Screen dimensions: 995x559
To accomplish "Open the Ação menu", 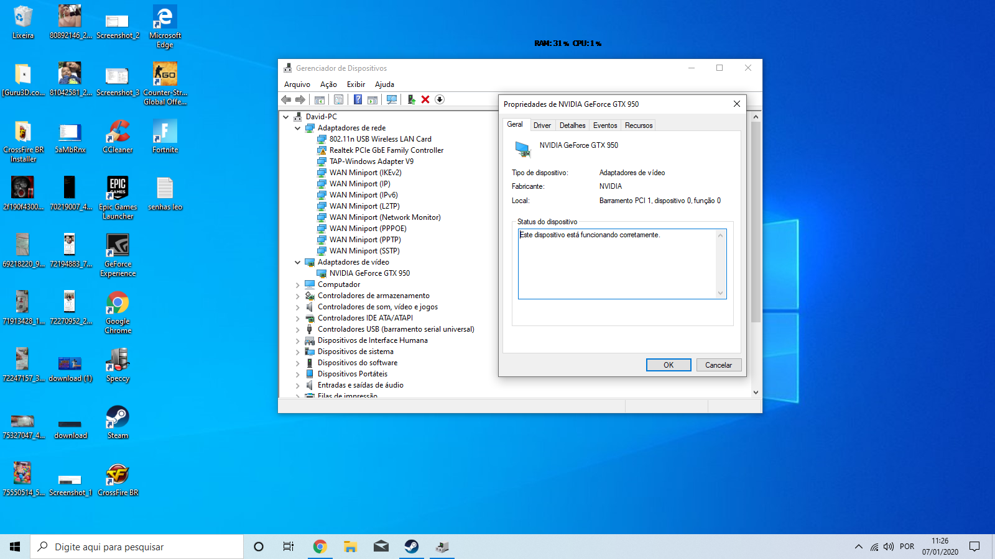I will [x=328, y=84].
